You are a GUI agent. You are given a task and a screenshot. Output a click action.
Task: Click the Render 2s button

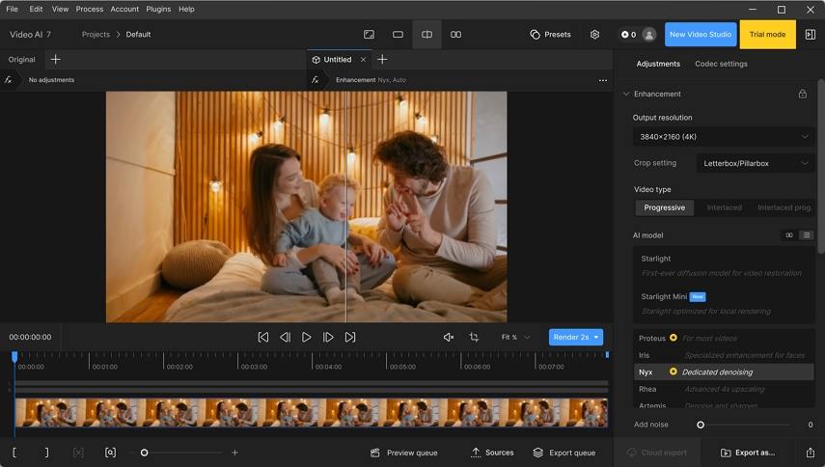tap(570, 337)
